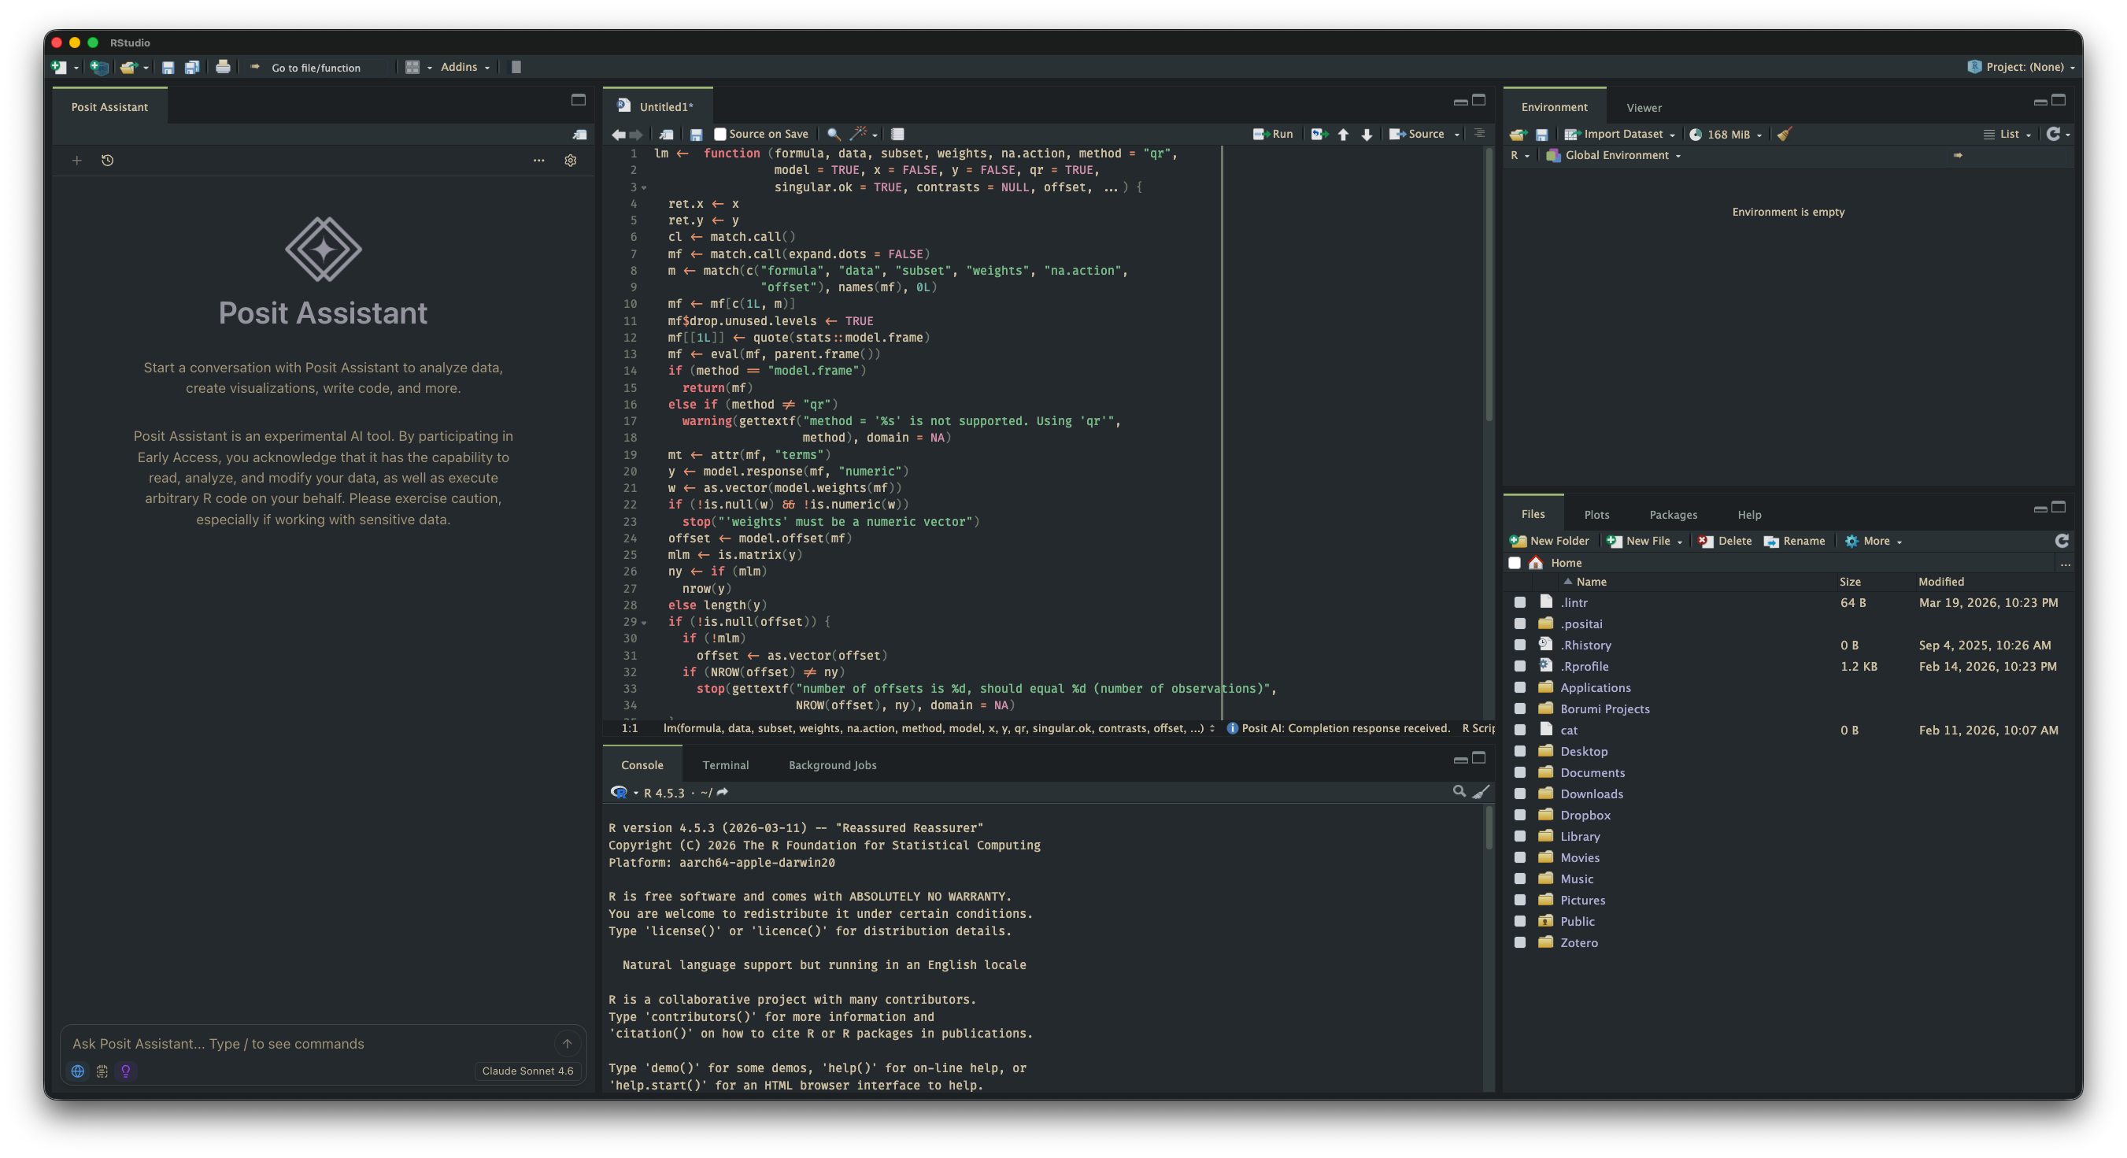Open the More dropdown in Files pane
Viewport: 2127px width, 1158px height.
coord(1873,541)
